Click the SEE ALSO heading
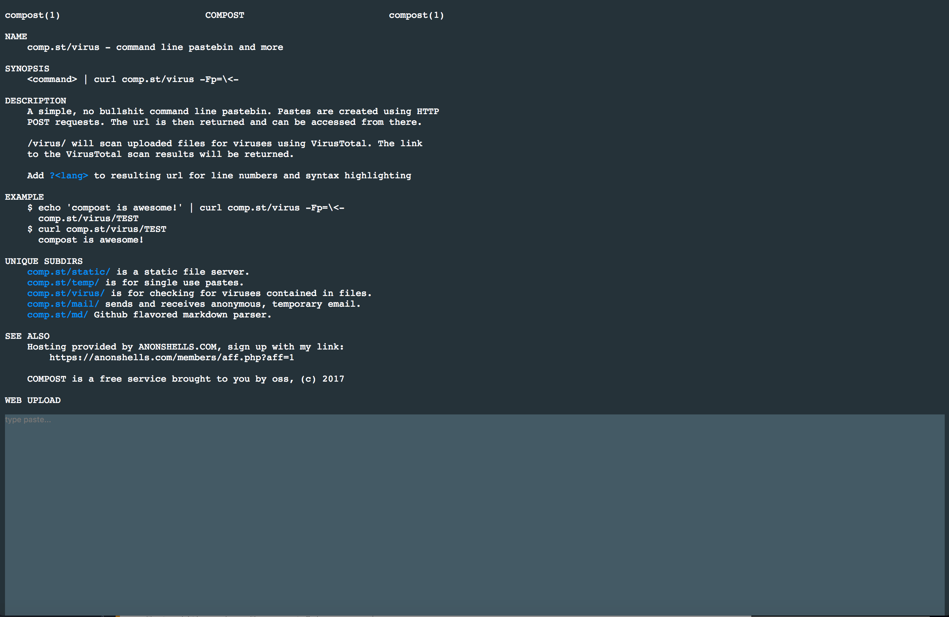Image resolution: width=949 pixels, height=617 pixels. (x=27, y=336)
